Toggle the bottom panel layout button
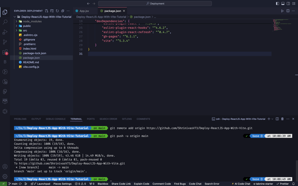 click(x=283, y=3)
